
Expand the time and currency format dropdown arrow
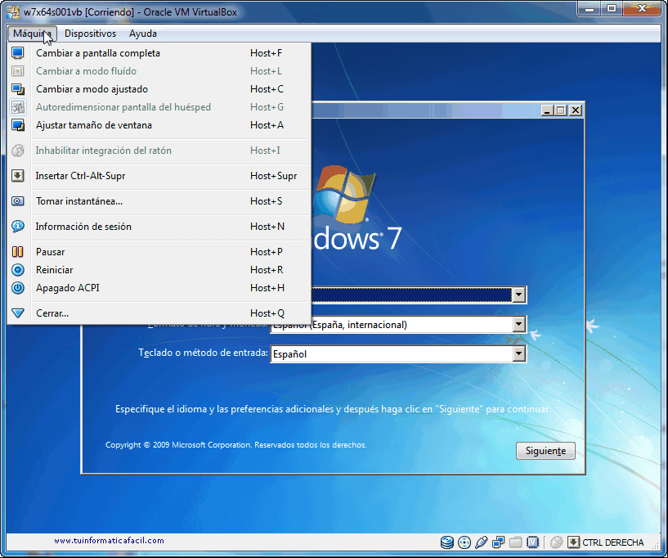(x=518, y=324)
